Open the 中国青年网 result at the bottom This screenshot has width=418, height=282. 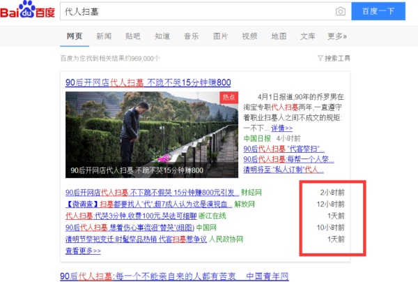click(174, 276)
